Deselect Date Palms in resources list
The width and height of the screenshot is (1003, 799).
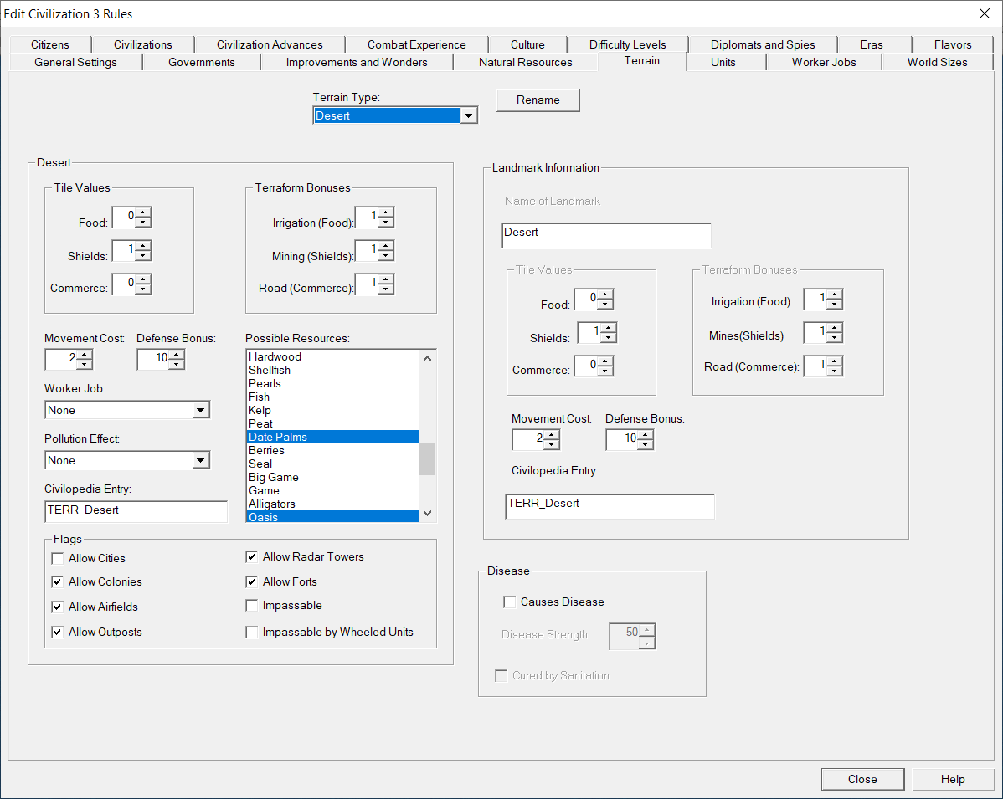332,438
